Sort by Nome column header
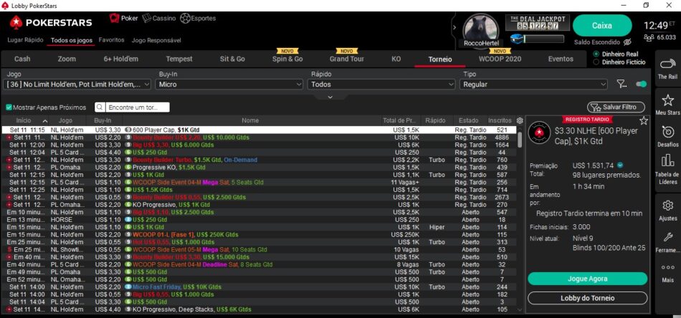Screen dimensions: 681x318 pos(250,120)
